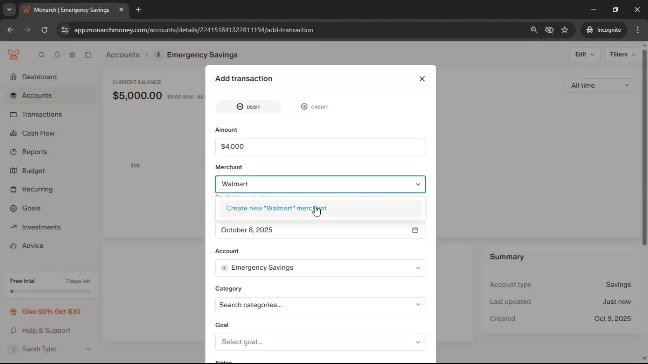Bookmark page with star icon
Image resolution: width=648 pixels, height=364 pixels.
pyautogui.click(x=565, y=30)
